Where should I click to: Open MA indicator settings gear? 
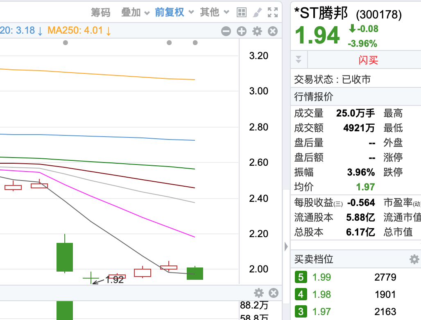[257, 31]
